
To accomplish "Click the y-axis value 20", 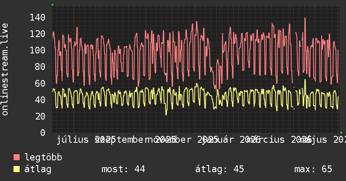I will pos(40,116).
